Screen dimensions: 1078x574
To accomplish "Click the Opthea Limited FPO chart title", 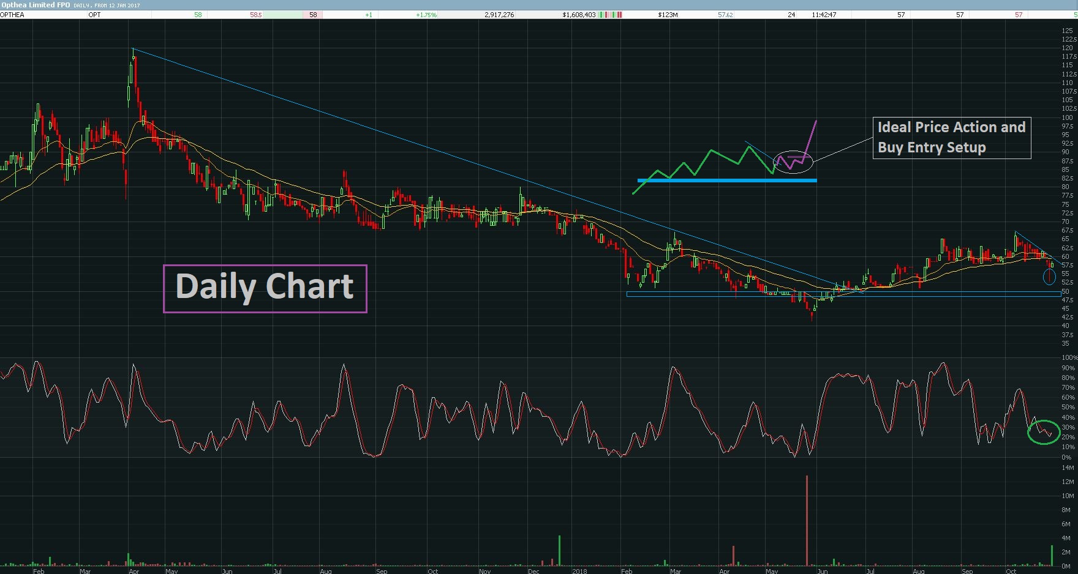I will (36, 5).
